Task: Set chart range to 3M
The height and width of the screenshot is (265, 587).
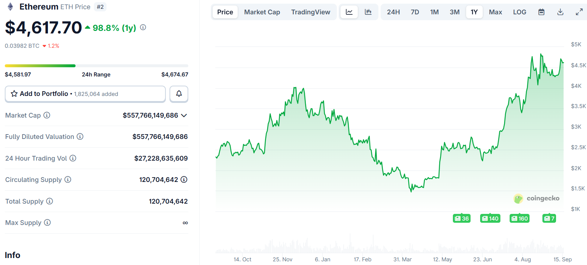Action: (x=455, y=12)
